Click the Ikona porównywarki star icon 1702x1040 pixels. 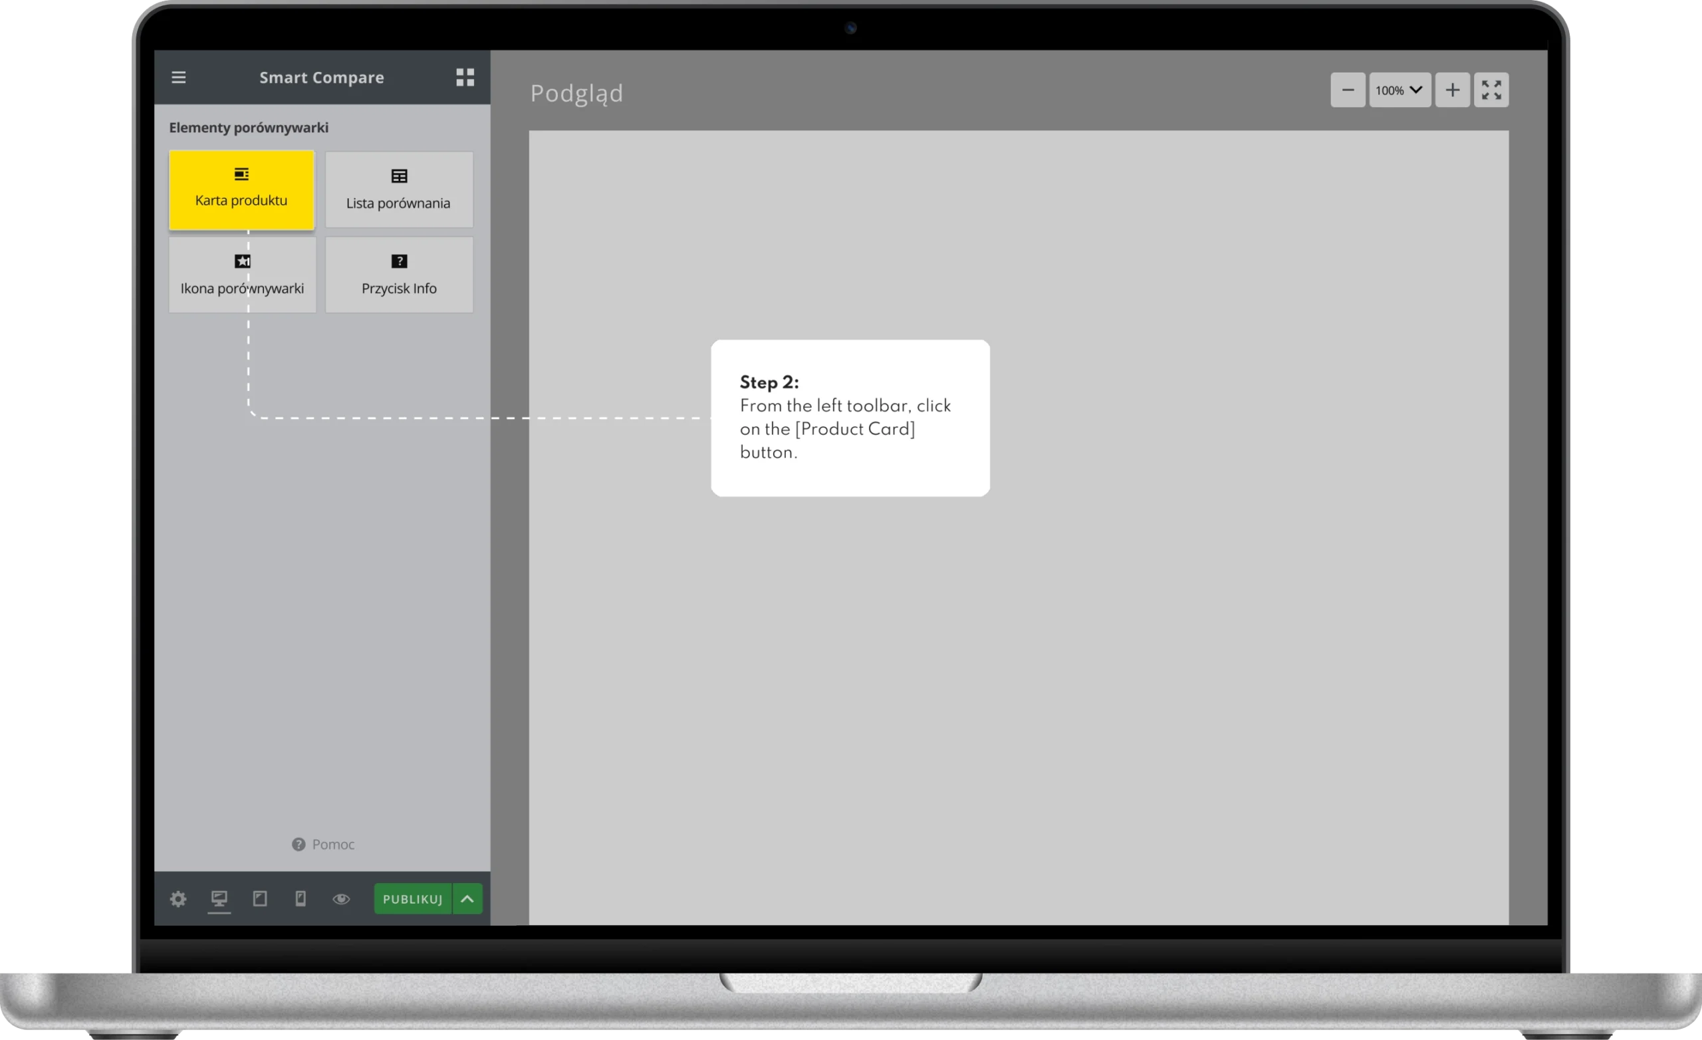[x=242, y=261]
